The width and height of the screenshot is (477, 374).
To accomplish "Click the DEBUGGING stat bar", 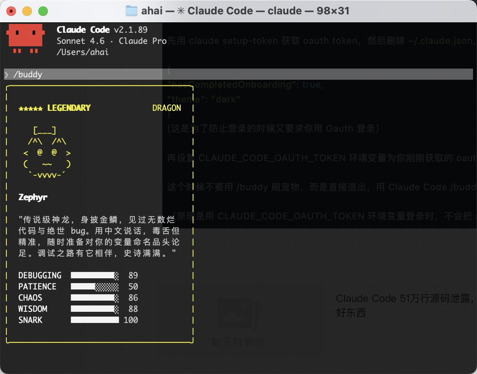I will (95, 276).
